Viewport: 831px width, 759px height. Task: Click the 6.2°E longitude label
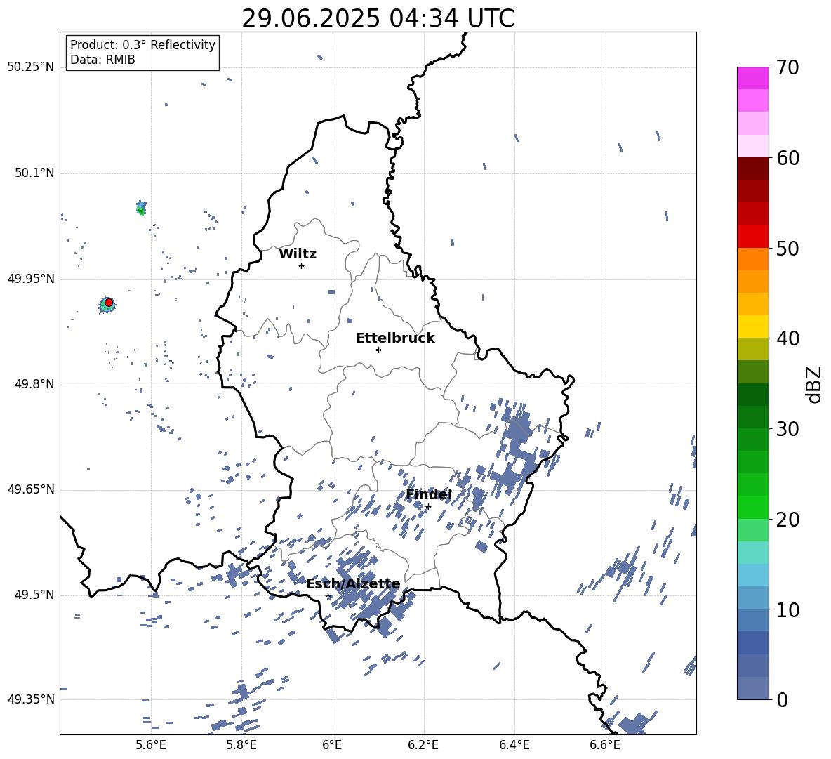click(x=423, y=745)
